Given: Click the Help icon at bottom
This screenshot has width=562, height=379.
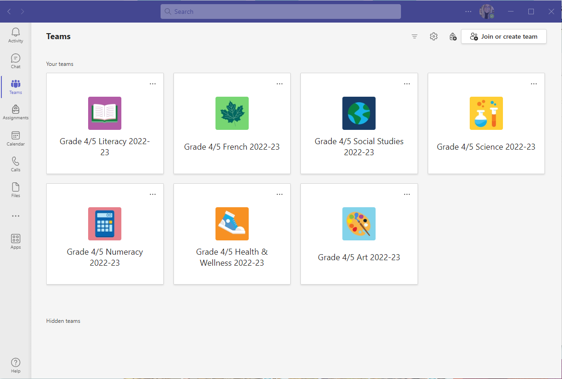Looking at the screenshot, I should tap(16, 365).
